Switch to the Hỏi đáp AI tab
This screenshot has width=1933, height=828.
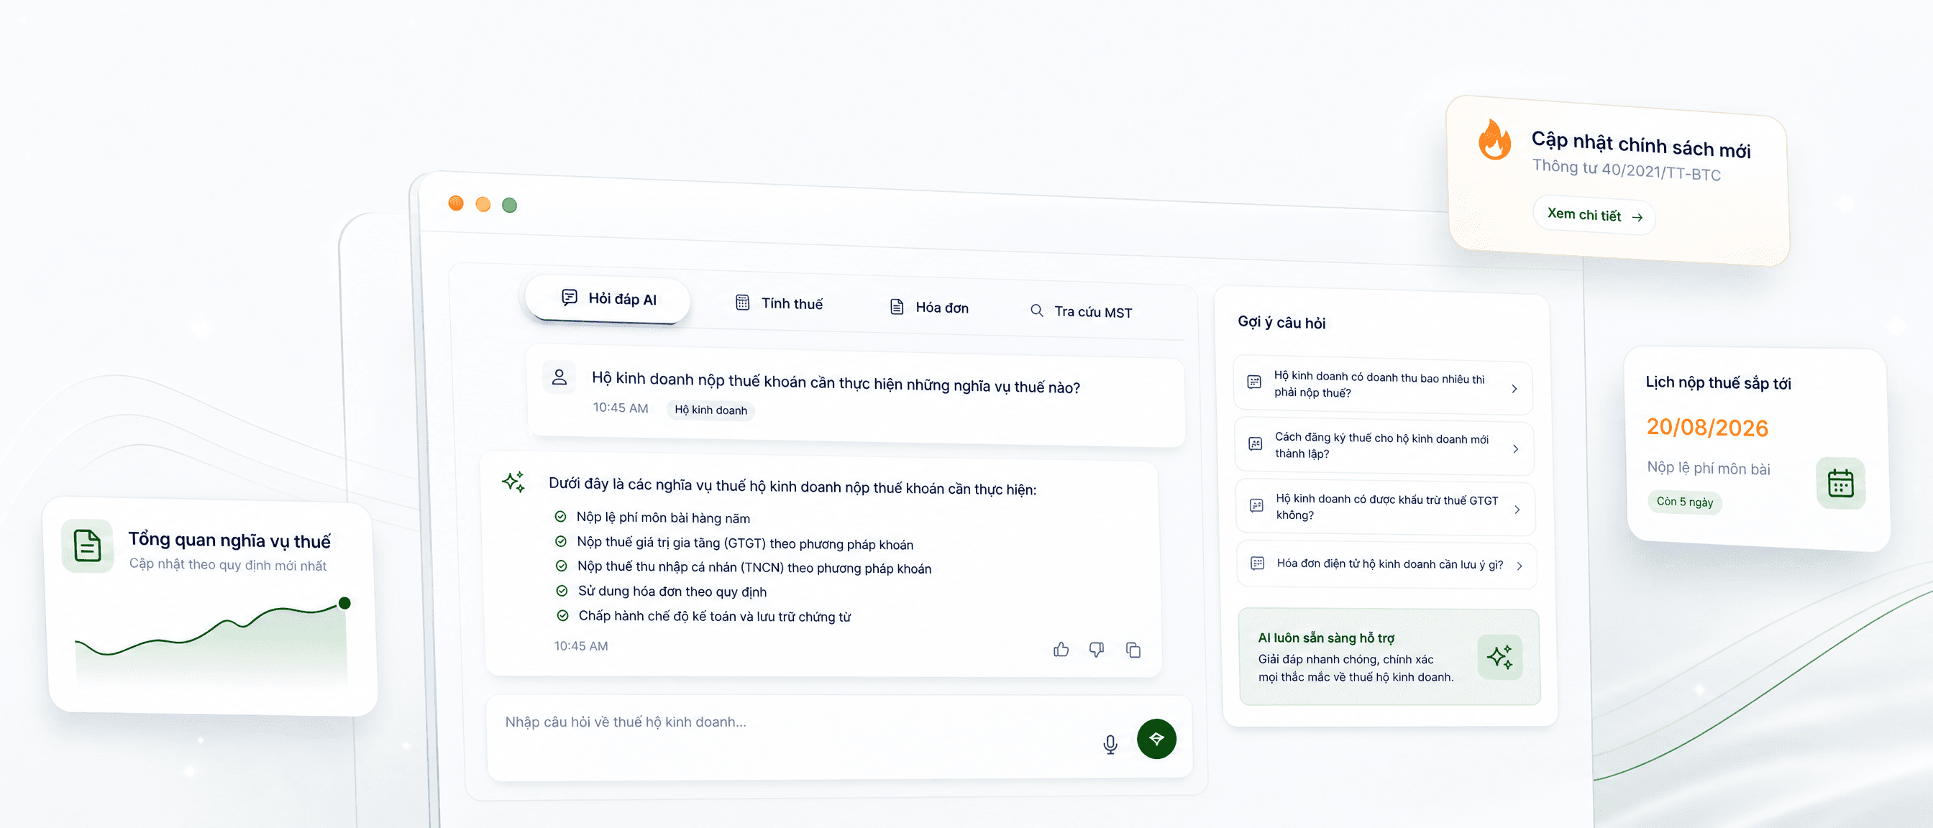pyautogui.click(x=608, y=299)
